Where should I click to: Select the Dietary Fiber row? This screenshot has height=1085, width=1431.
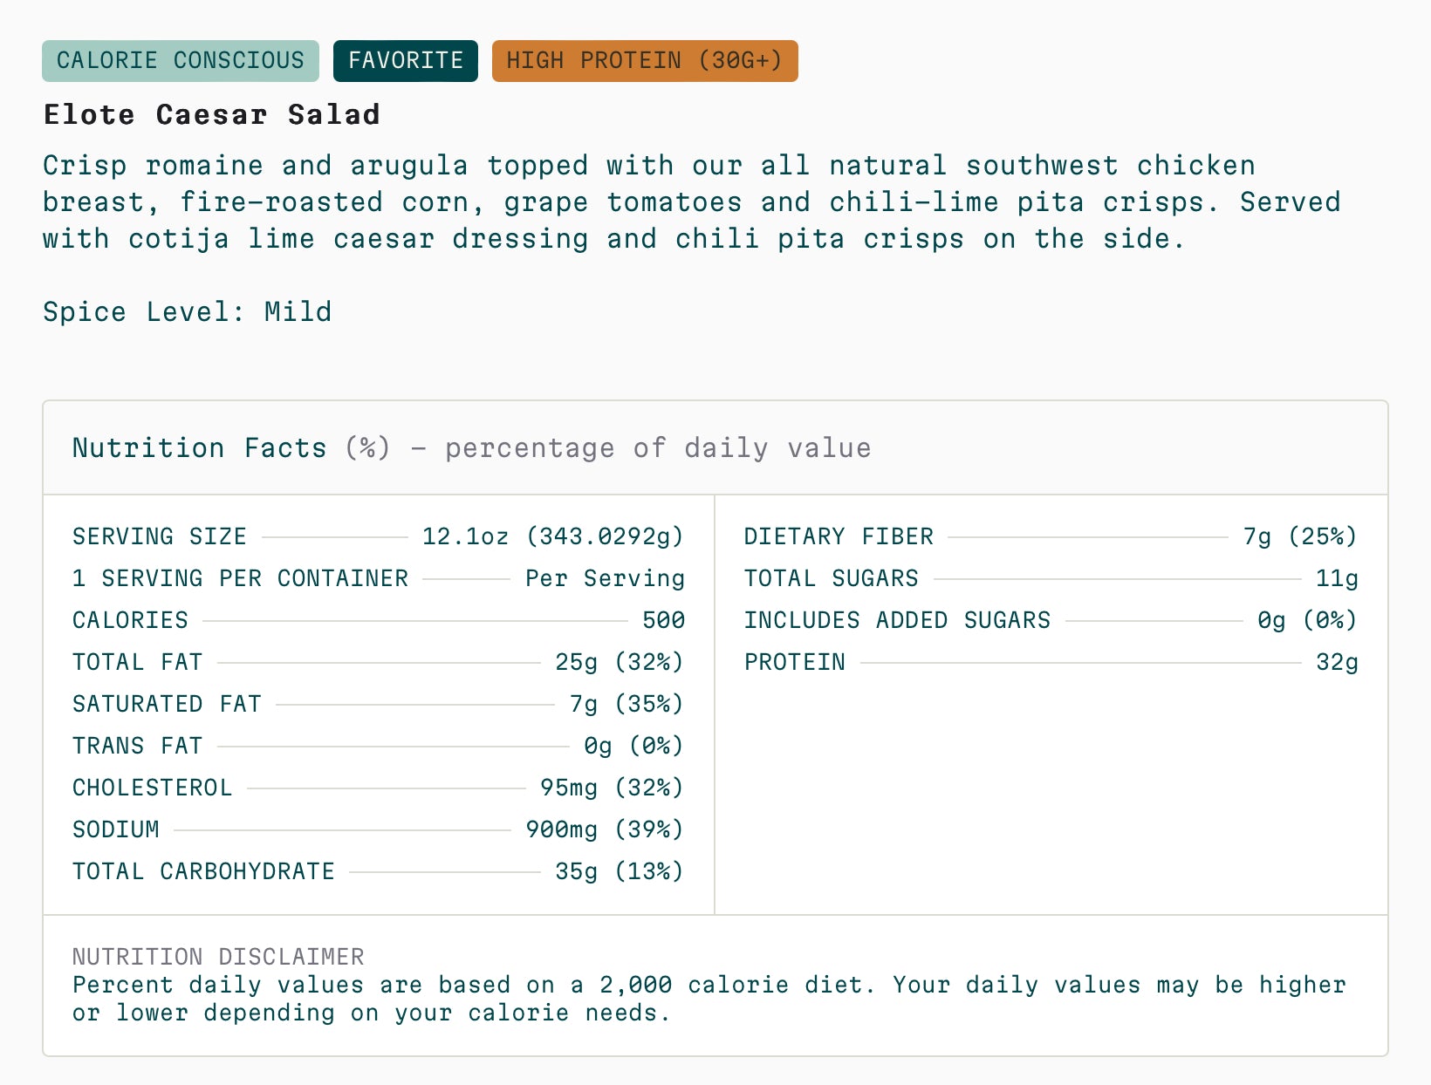(x=1051, y=536)
